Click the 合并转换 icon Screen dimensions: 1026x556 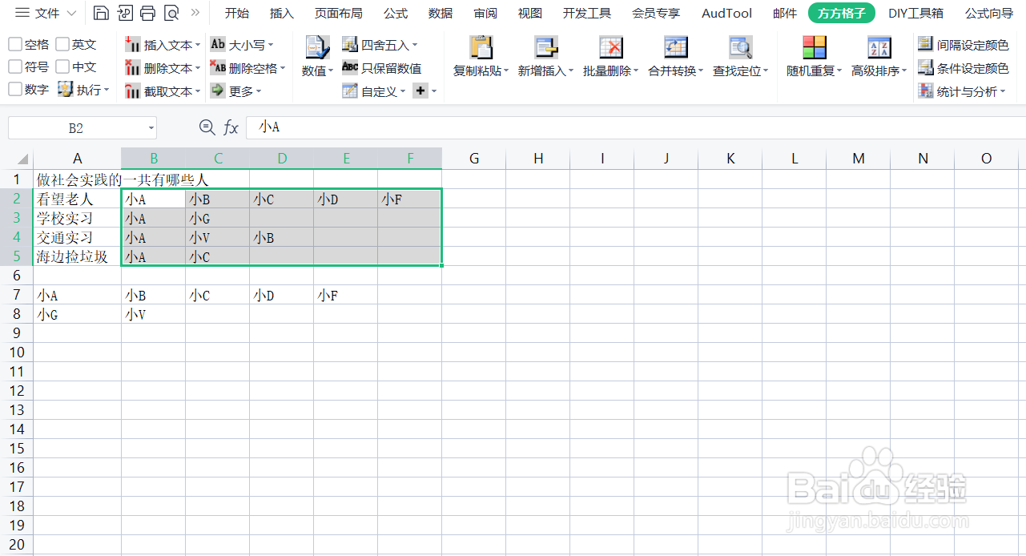click(676, 48)
